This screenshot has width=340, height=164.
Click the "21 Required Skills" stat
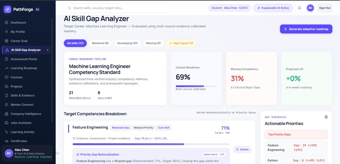pos(80,95)
